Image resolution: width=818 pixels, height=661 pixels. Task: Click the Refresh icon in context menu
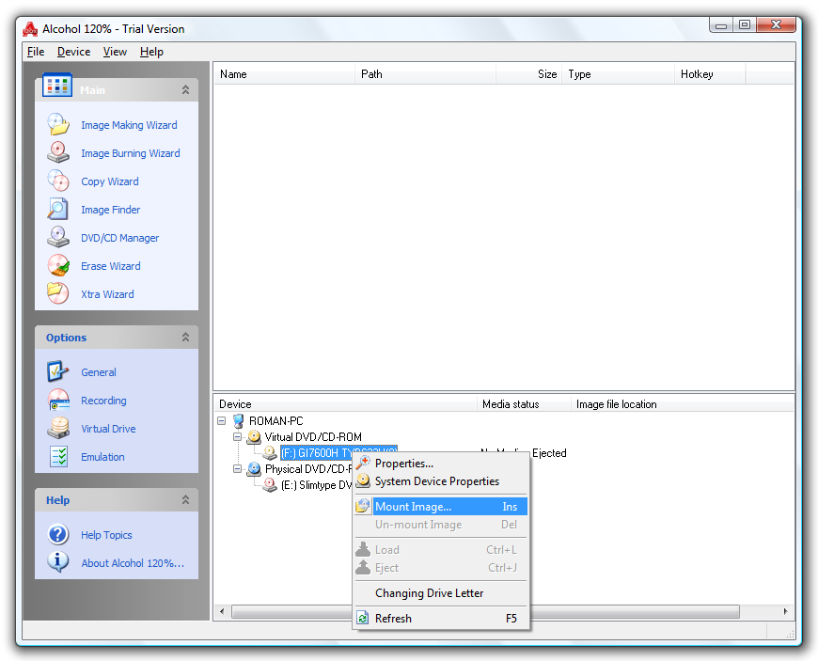pos(363,619)
